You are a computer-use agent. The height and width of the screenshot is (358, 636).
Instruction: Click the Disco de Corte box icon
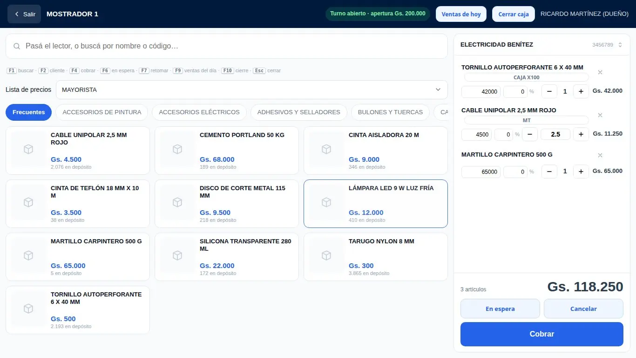pyautogui.click(x=177, y=202)
